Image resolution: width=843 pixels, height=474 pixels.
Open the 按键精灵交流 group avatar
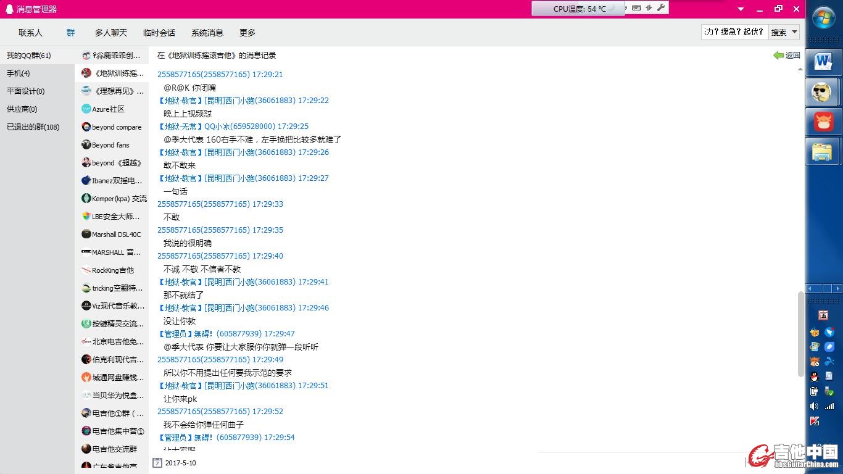pos(86,323)
